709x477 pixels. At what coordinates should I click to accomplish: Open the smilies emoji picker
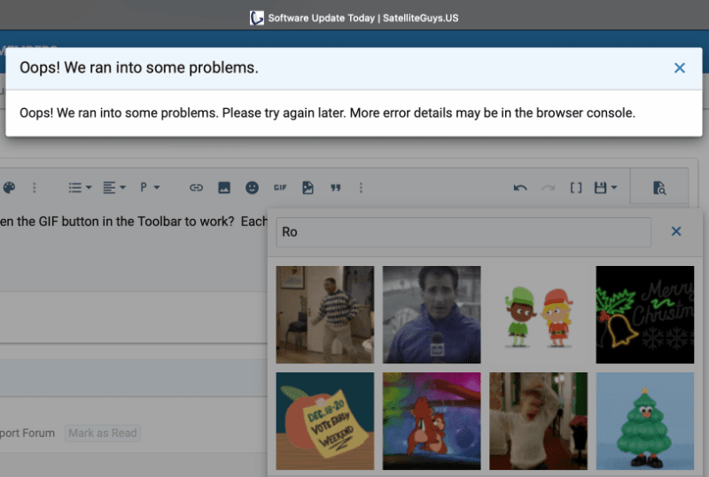253,188
